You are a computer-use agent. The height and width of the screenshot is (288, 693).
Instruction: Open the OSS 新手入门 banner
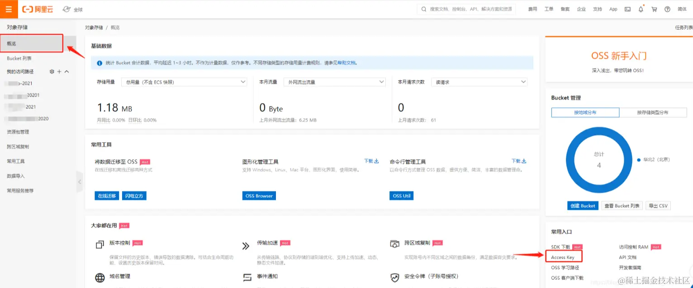tap(619, 60)
